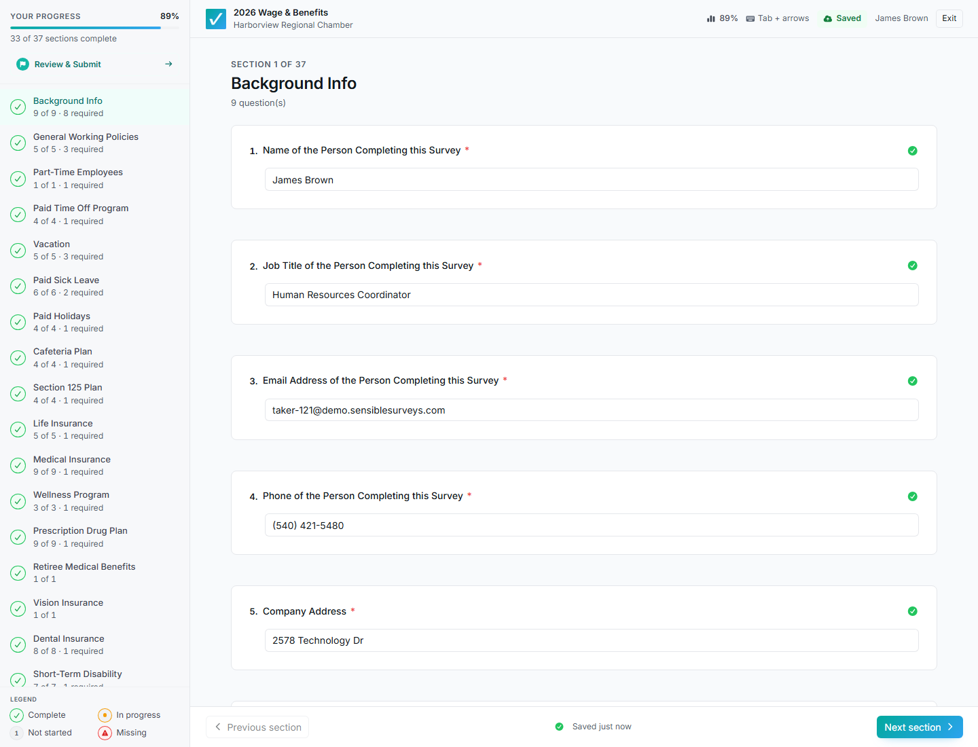The height and width of the screenshot is (747, 978).
Task: Click the Complete legend check icon
Action: click(16, 715)
